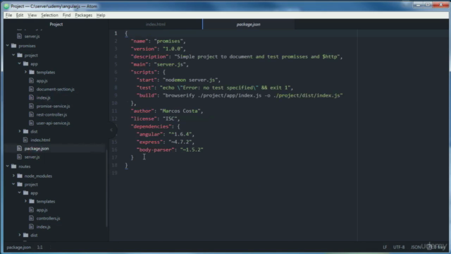Click the "express" dependency key
Viewport: 451px width, 254px height.
pyautogui.click(x=149, y=142)
